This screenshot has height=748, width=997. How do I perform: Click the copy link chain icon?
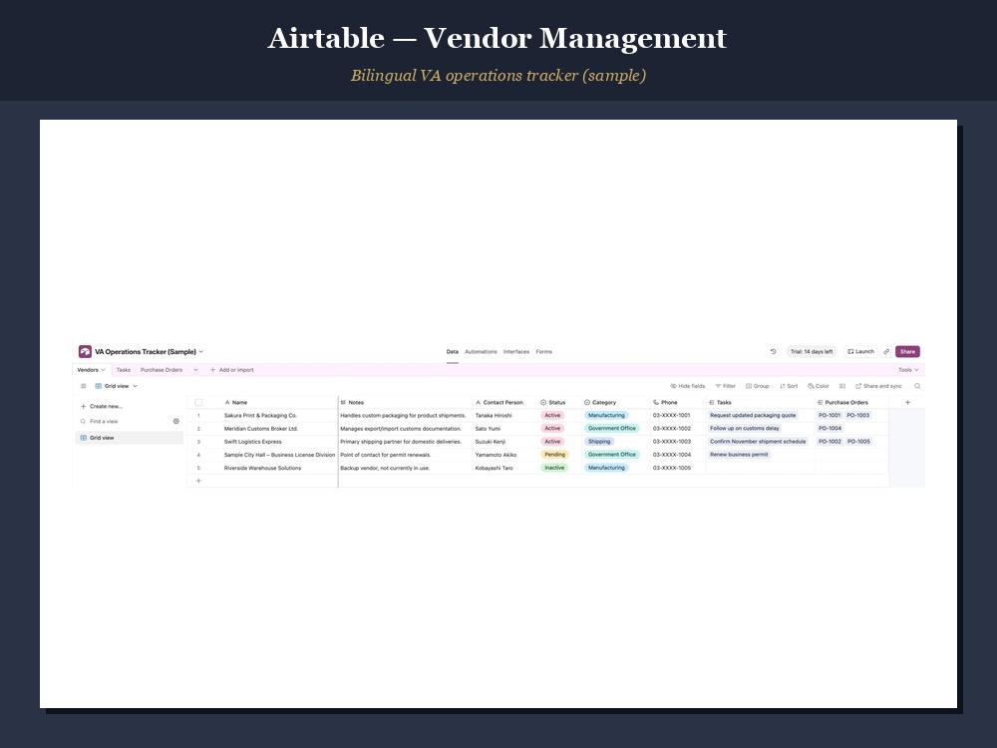pyautogui.click(x=886, y=352)
